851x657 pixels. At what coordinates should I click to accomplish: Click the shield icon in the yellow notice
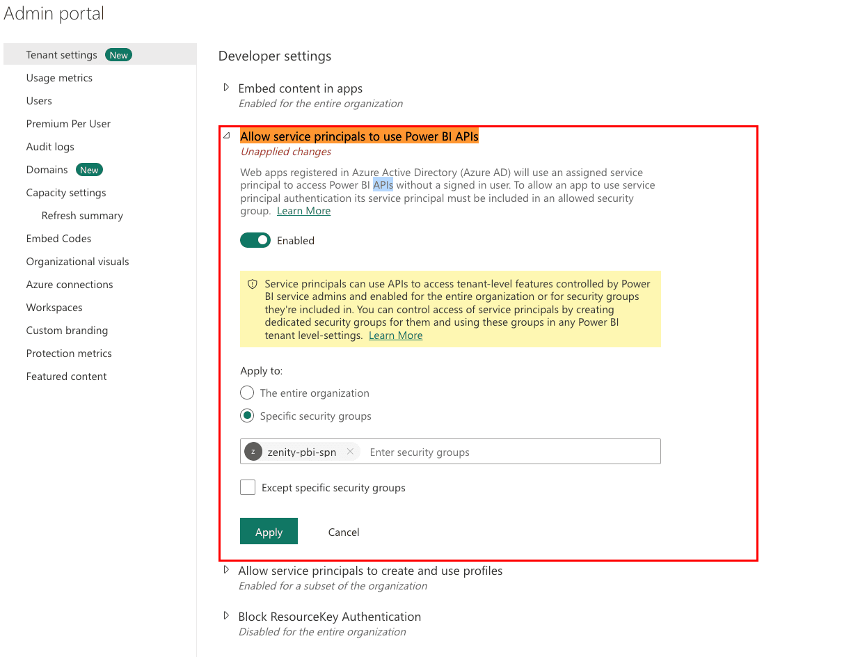[x=253, y=285]
